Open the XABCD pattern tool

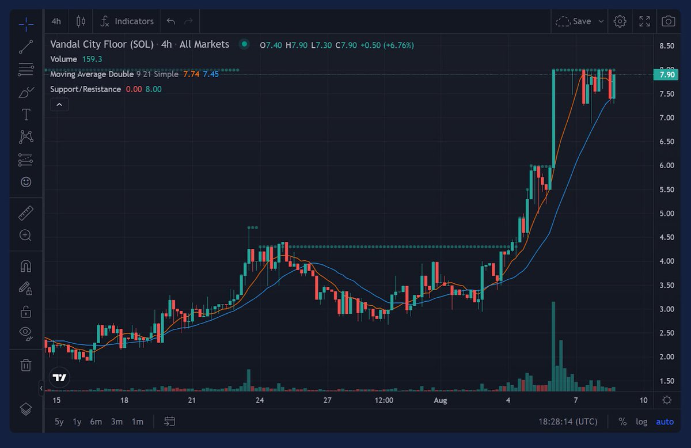[26, 137]
